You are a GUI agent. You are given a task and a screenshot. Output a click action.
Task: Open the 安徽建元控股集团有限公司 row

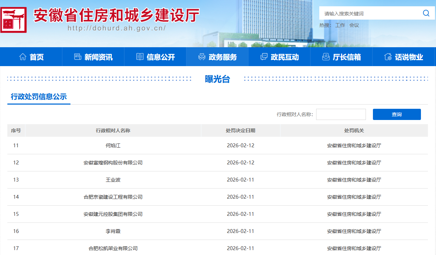pyautogui.click(x=113, y=214)
